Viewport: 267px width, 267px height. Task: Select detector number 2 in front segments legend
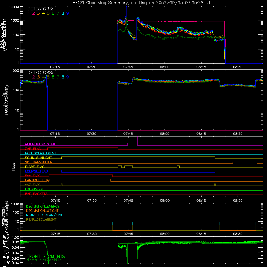pyautogui.click(x=34, y=13)
